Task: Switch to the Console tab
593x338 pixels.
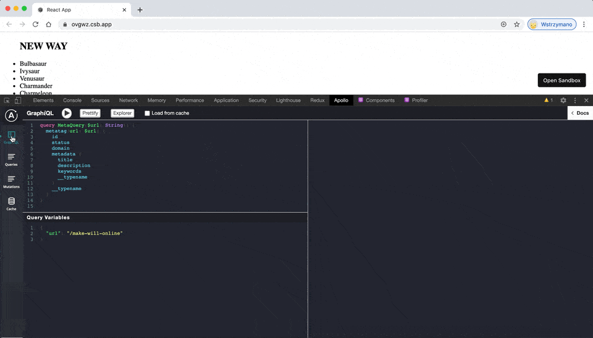Action: [72, 101]
